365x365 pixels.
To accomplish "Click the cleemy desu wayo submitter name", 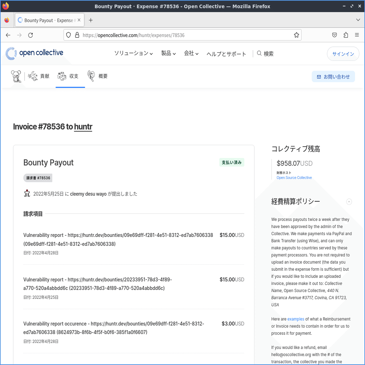I will pyautogui.click(x=88, y=194).
